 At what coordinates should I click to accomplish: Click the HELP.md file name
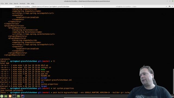(44, 65)
